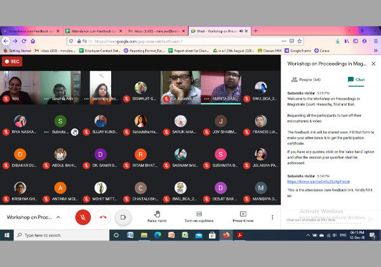This screenshot has width=381, height=267.
Task: Click the Windows Start button
Action: [6, 235]
